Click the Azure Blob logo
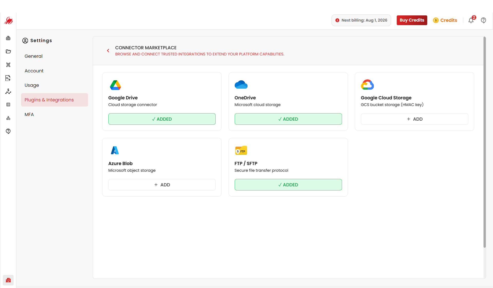This screenshot has height=288, width=493. [115, 150]
